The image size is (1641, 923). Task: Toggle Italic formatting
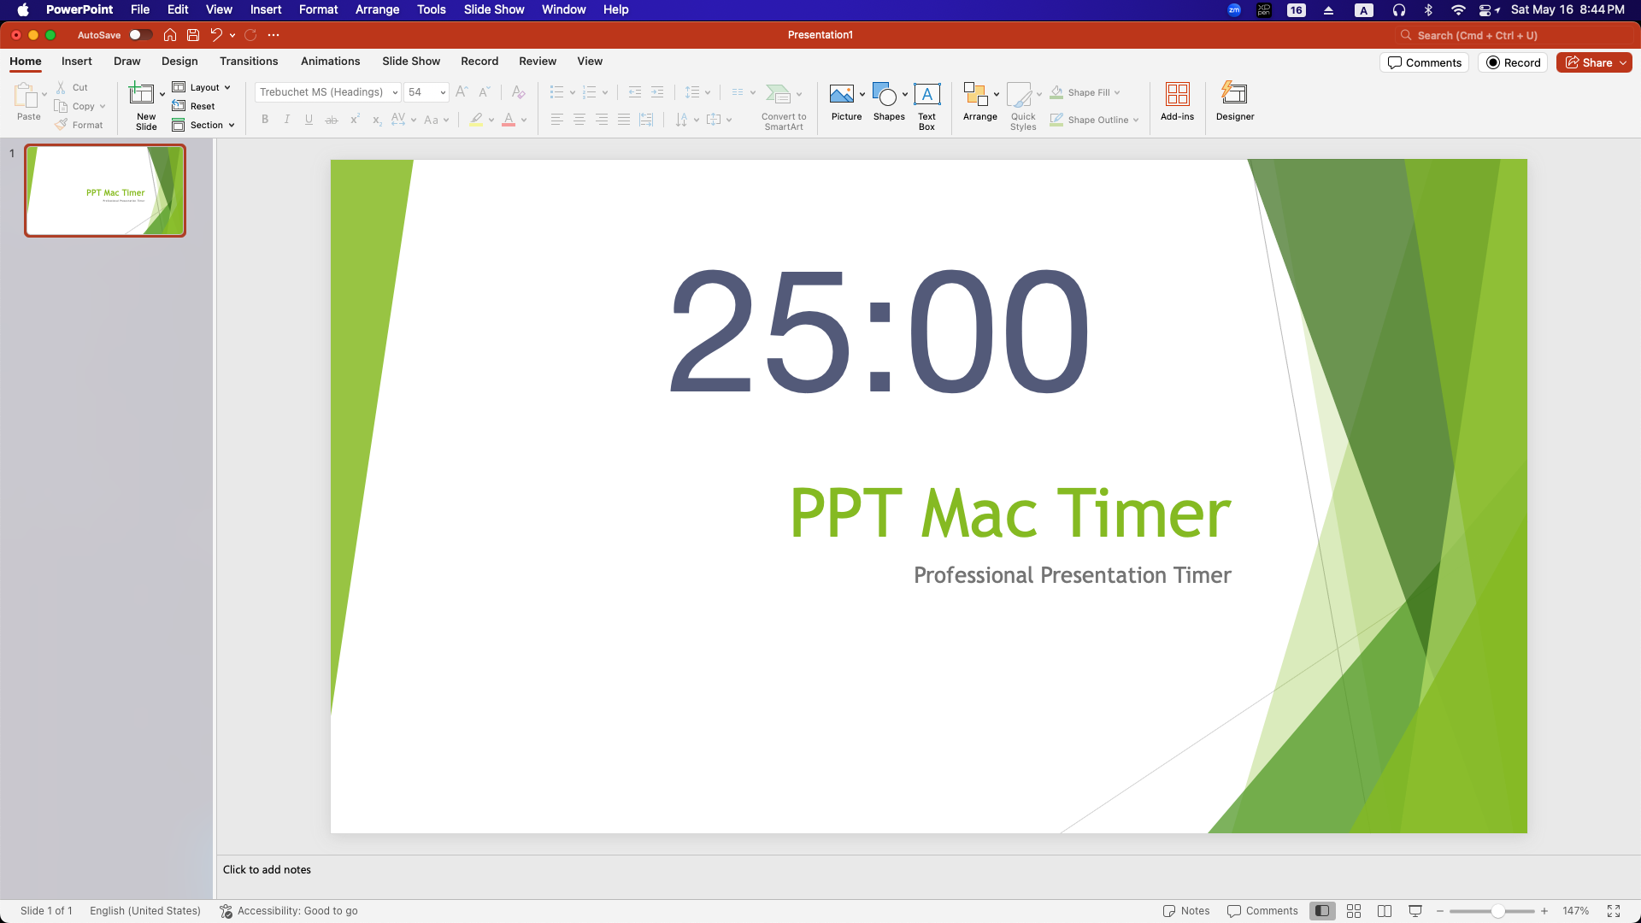[x=287, y=120]
